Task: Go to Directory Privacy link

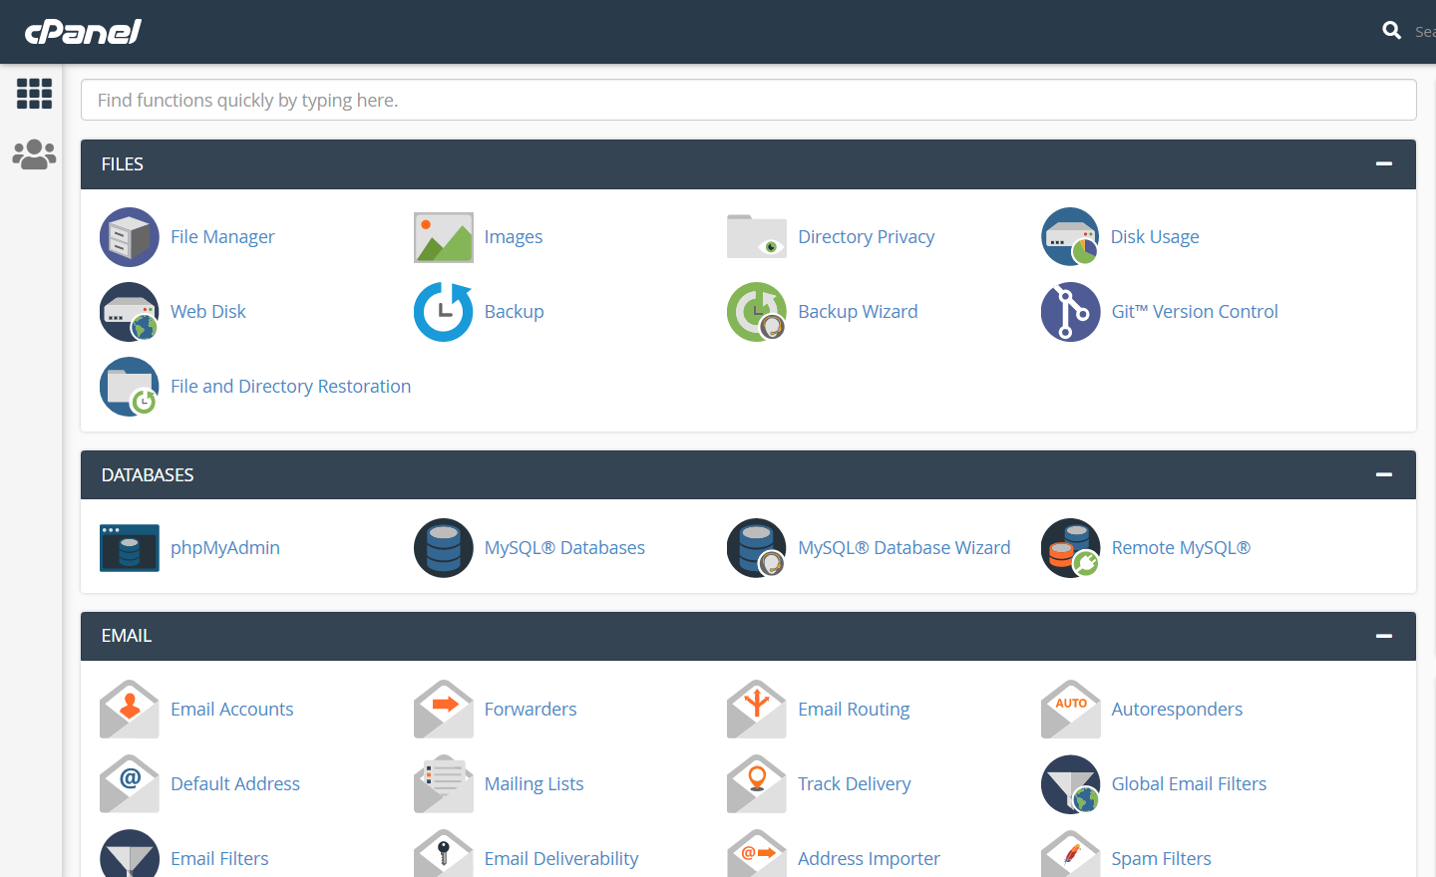Action: (x=867, y=237)
